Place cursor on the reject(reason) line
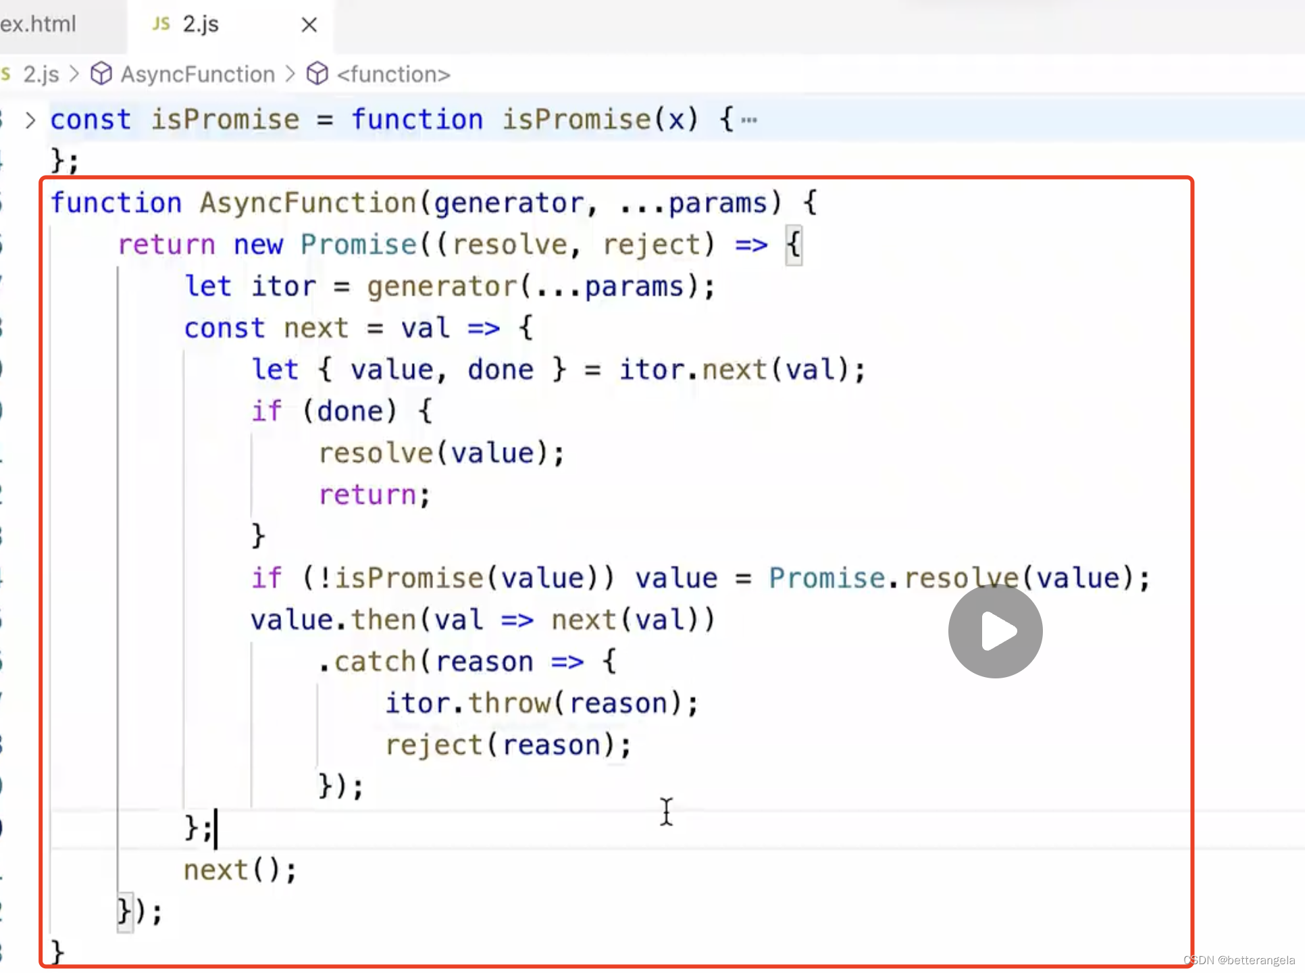 pyautogui.click(x=508, y=745)
